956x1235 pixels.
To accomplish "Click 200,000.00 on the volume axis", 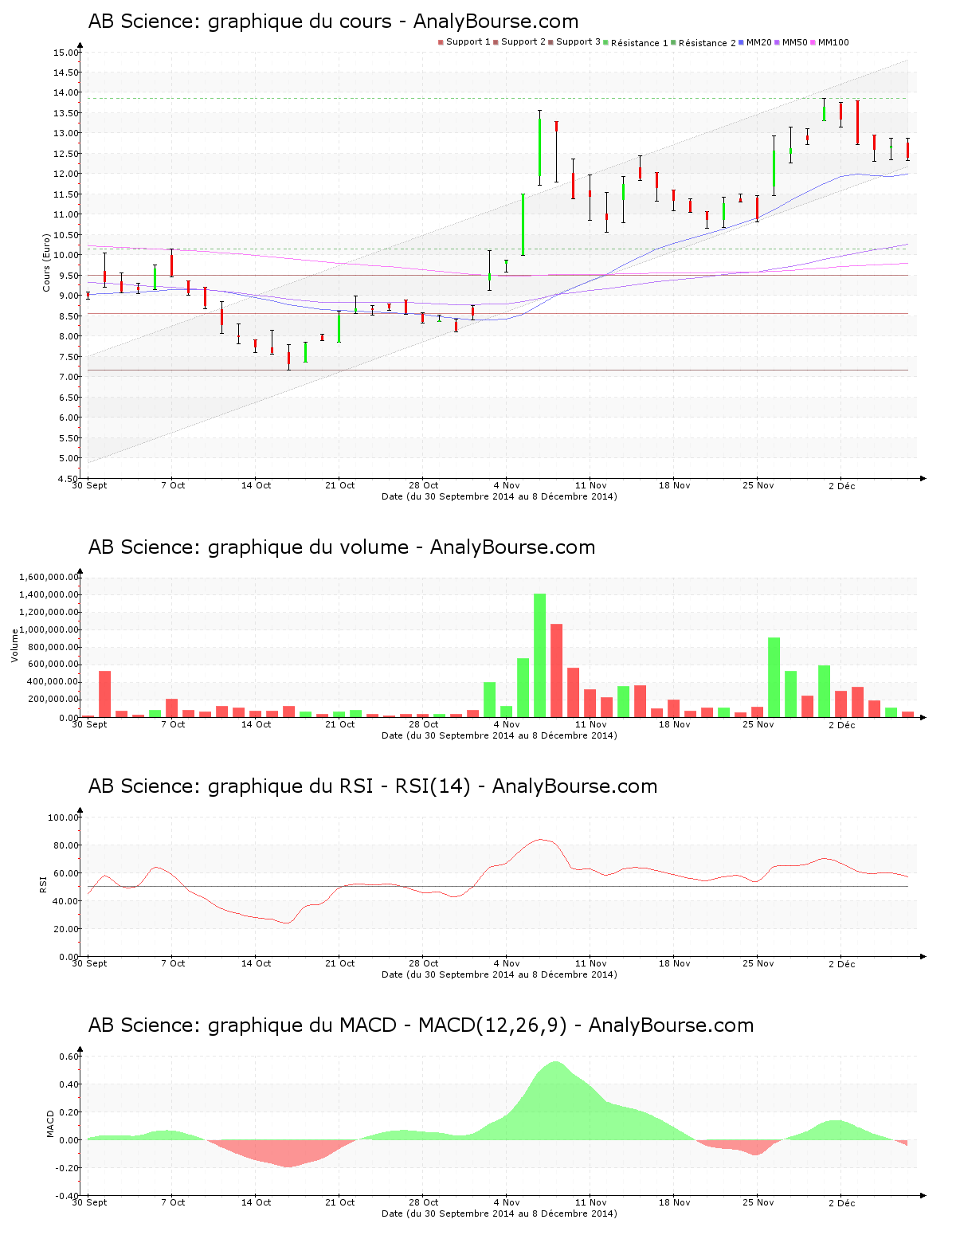I will point(52,700).
